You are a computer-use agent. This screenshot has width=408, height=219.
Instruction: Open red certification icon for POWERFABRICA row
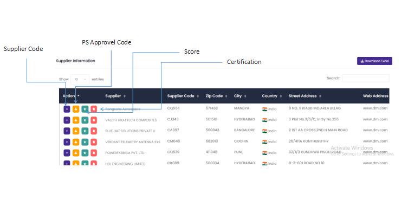94,153
